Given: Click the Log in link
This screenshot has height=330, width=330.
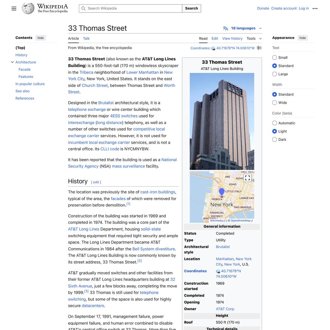Looking at the screenshot, I should (x=304, y=9).
